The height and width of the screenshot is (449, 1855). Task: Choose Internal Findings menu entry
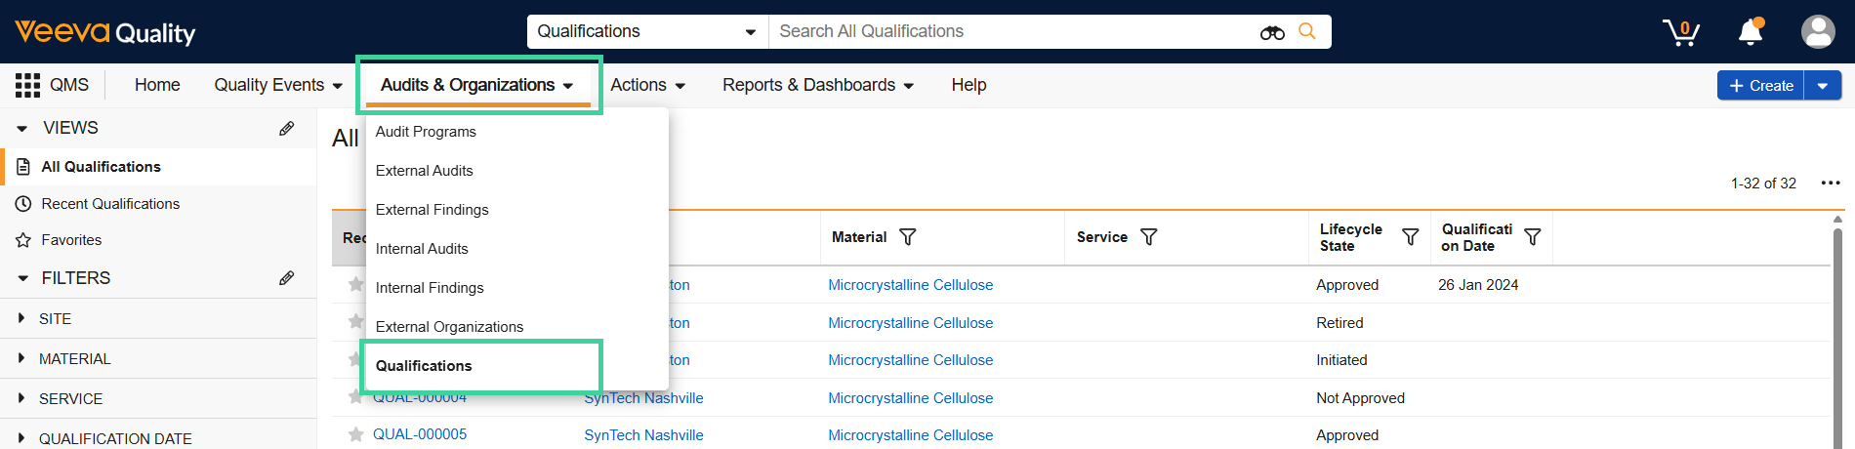tap(430, 288)
